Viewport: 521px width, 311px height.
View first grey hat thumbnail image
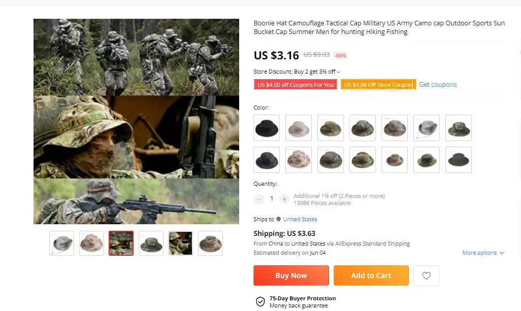(x=62, y=244)
